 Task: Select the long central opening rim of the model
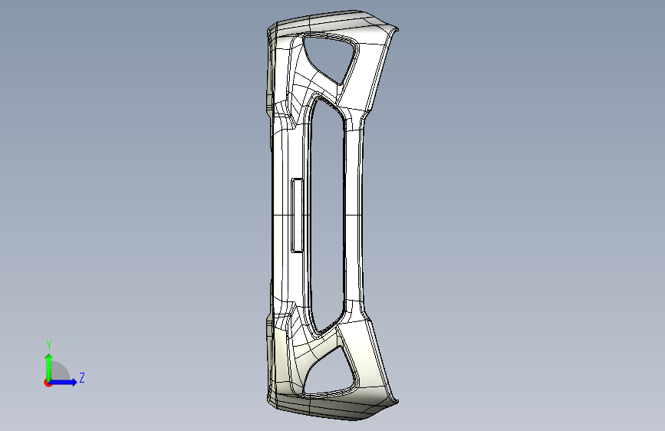[x=327, y=214]
